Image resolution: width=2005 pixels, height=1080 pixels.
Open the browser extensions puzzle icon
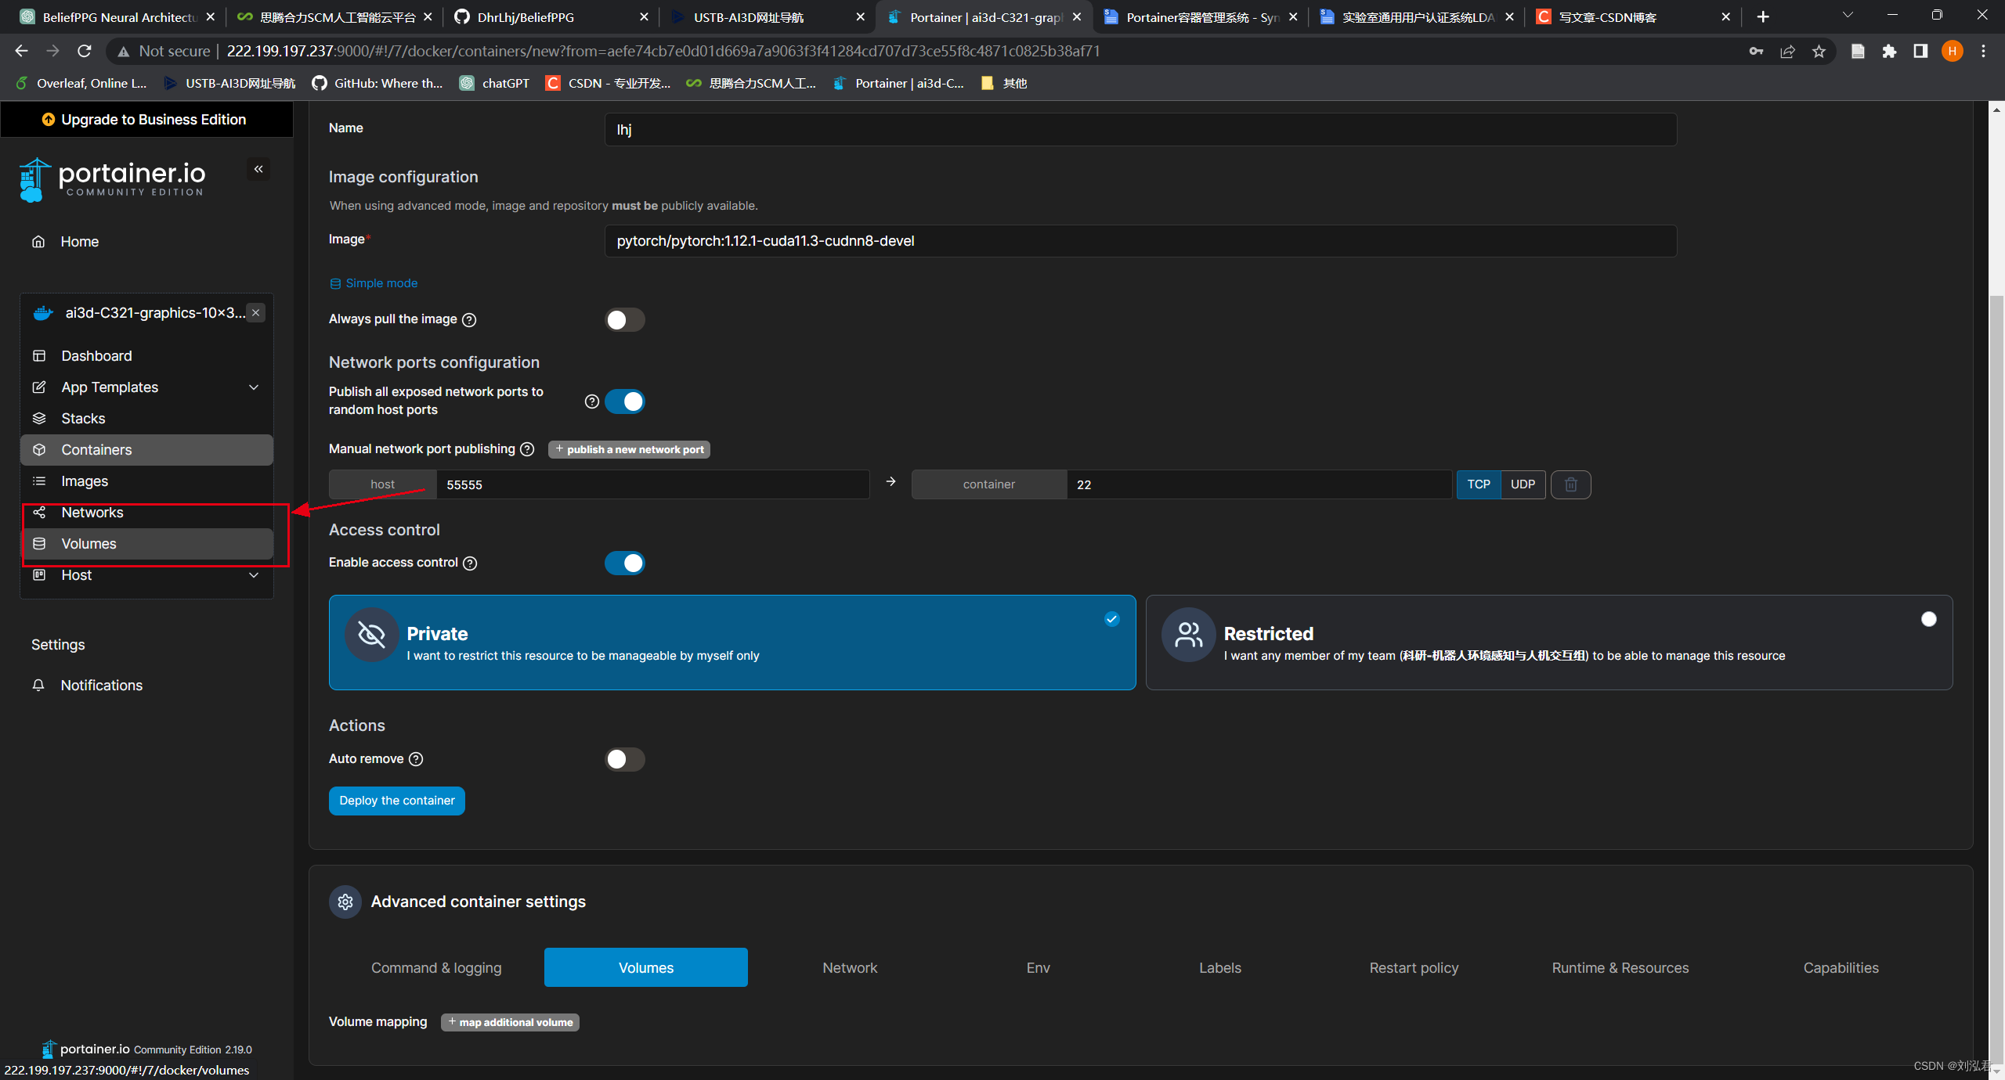(x=1889, y=51)
